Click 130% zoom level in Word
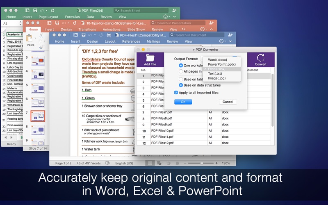The width and height of the screenshot is (328, 205). (226, 163)
